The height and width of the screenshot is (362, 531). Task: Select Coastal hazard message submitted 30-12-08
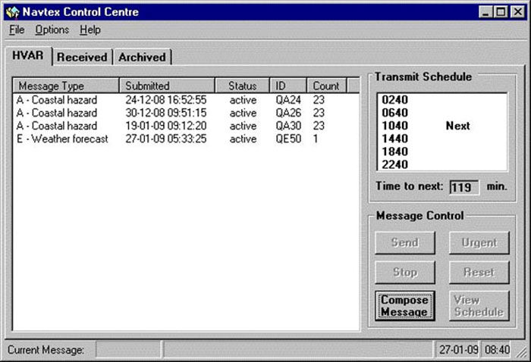pyautogui.click(x=186, y=113)
